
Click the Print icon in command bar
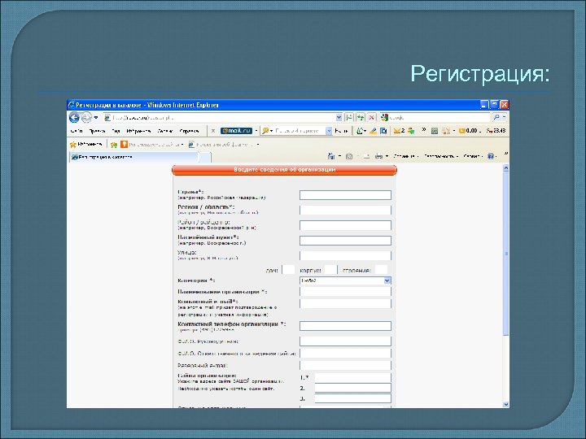(x=378, y=156)
